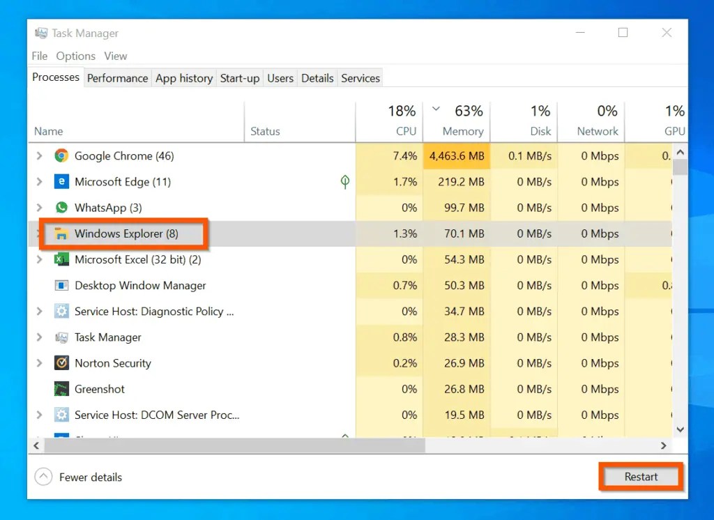714x520 pixels.
Task: Click the Microsoft Edge process icon
Action: coord(61,182)
